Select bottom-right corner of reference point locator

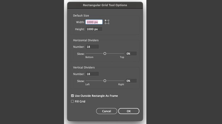[x=109, y=24]
